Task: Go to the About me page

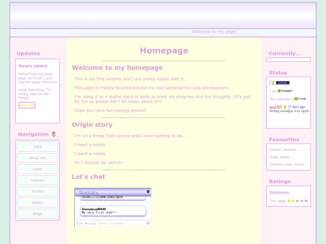Action: [x=37, y=158]
